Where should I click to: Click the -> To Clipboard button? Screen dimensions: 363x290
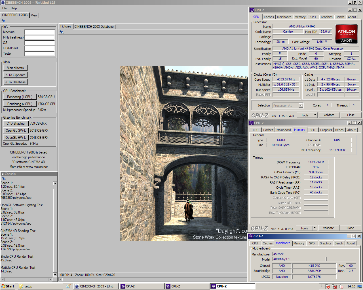click(x=15, y=75)
